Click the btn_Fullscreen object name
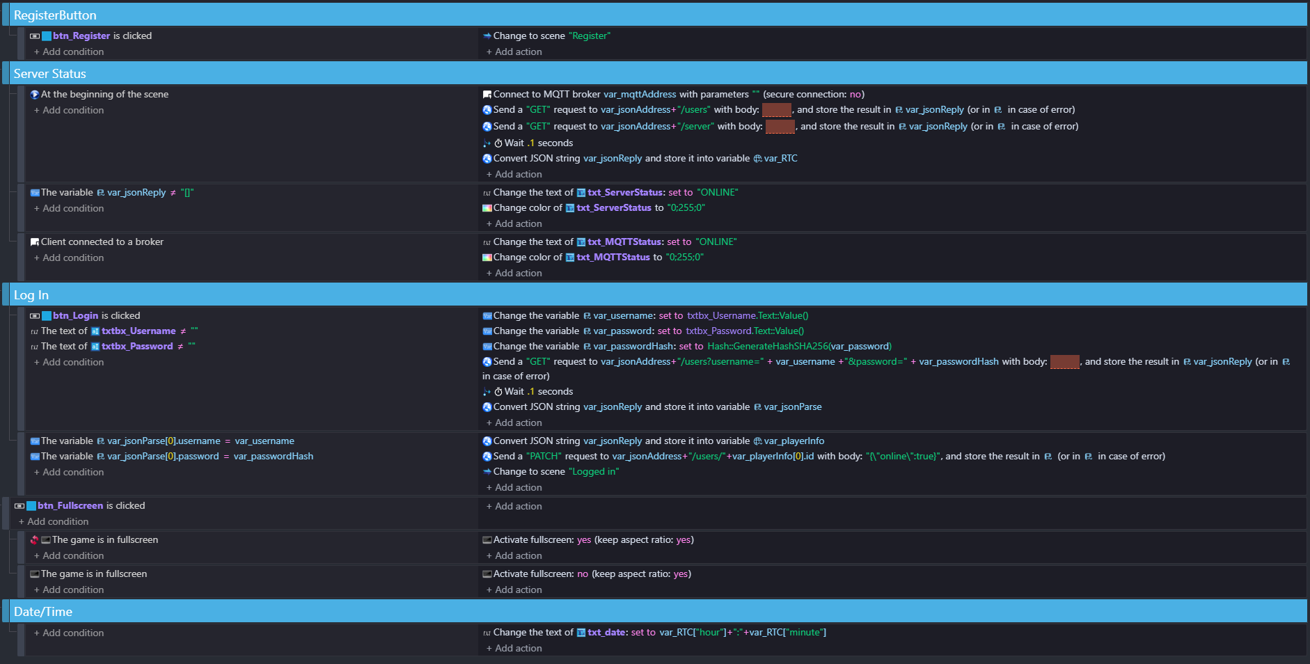 point(70,506)
